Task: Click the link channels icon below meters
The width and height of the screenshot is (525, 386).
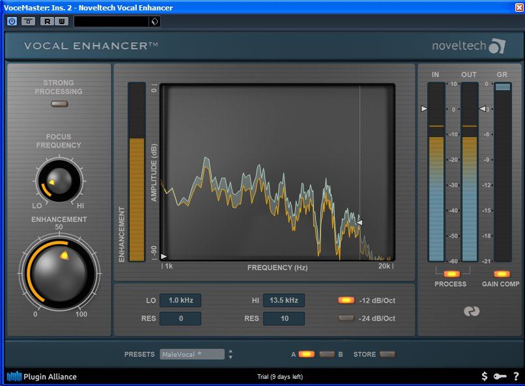Action: 472,311
